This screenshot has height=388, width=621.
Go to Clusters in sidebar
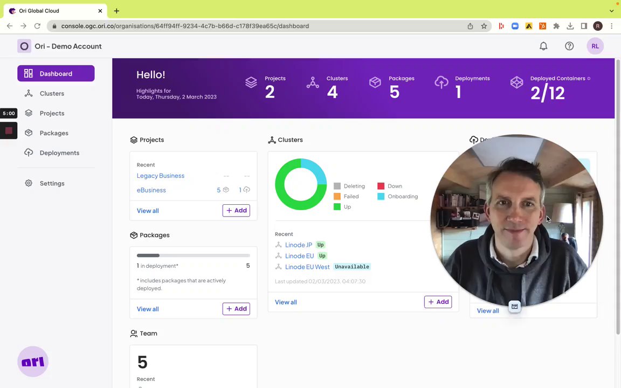pos(52,93)
